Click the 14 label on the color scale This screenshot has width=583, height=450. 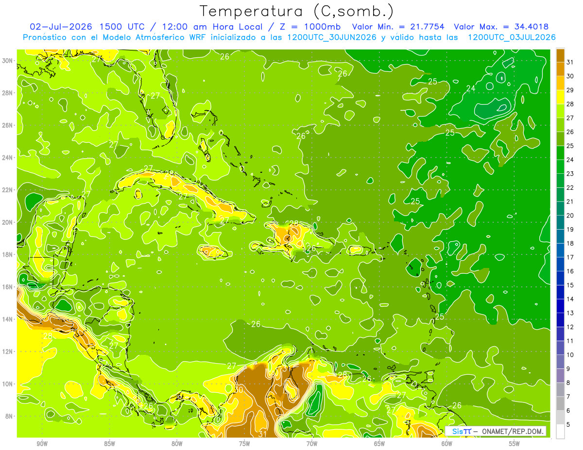[570, 299]
